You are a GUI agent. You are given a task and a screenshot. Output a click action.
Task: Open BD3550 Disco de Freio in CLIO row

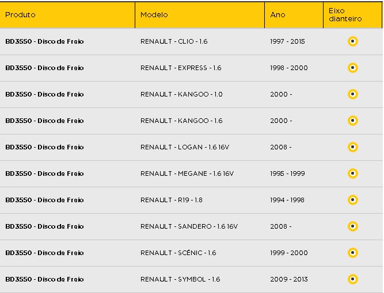[44, 41]
